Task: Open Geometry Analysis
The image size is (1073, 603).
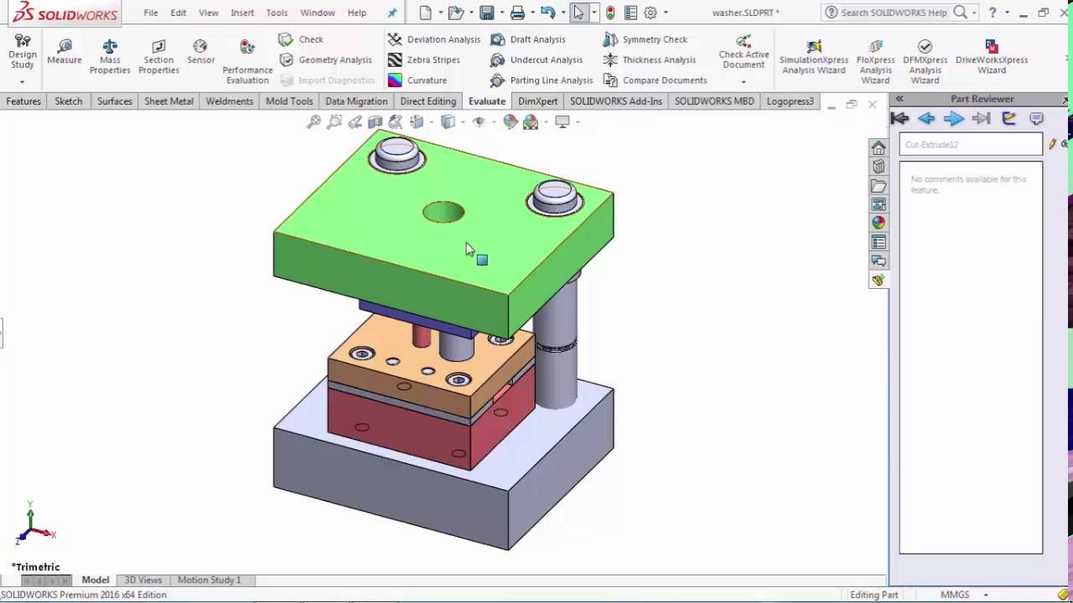Action: [x=325, y=59]
